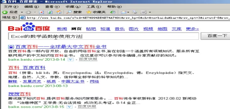Image resolution: width=230 pixels, height=109 pixels.
Task: Open 百度快照 for the baike.soso.com result
Action: 87,107
